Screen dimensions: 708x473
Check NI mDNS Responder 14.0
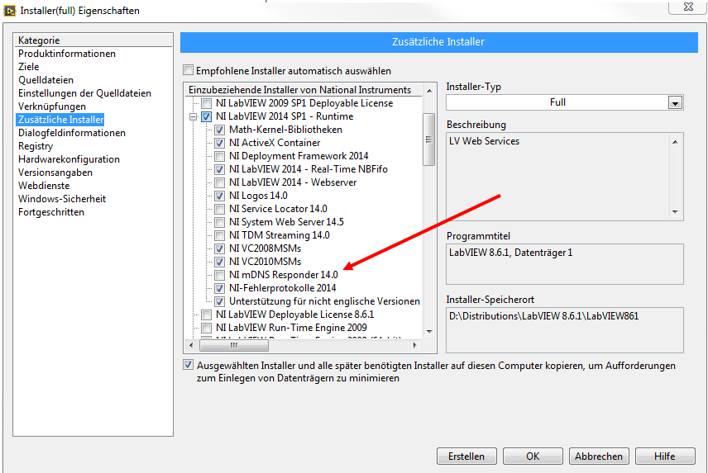[219, 275]
